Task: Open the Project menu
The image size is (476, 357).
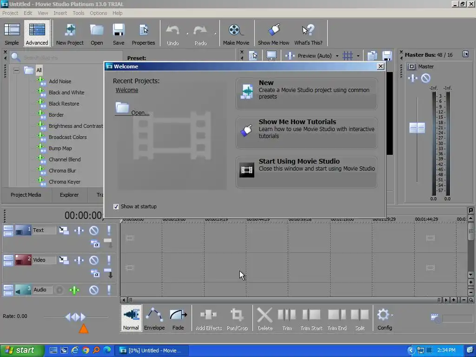Action: [x=10, y=13]
